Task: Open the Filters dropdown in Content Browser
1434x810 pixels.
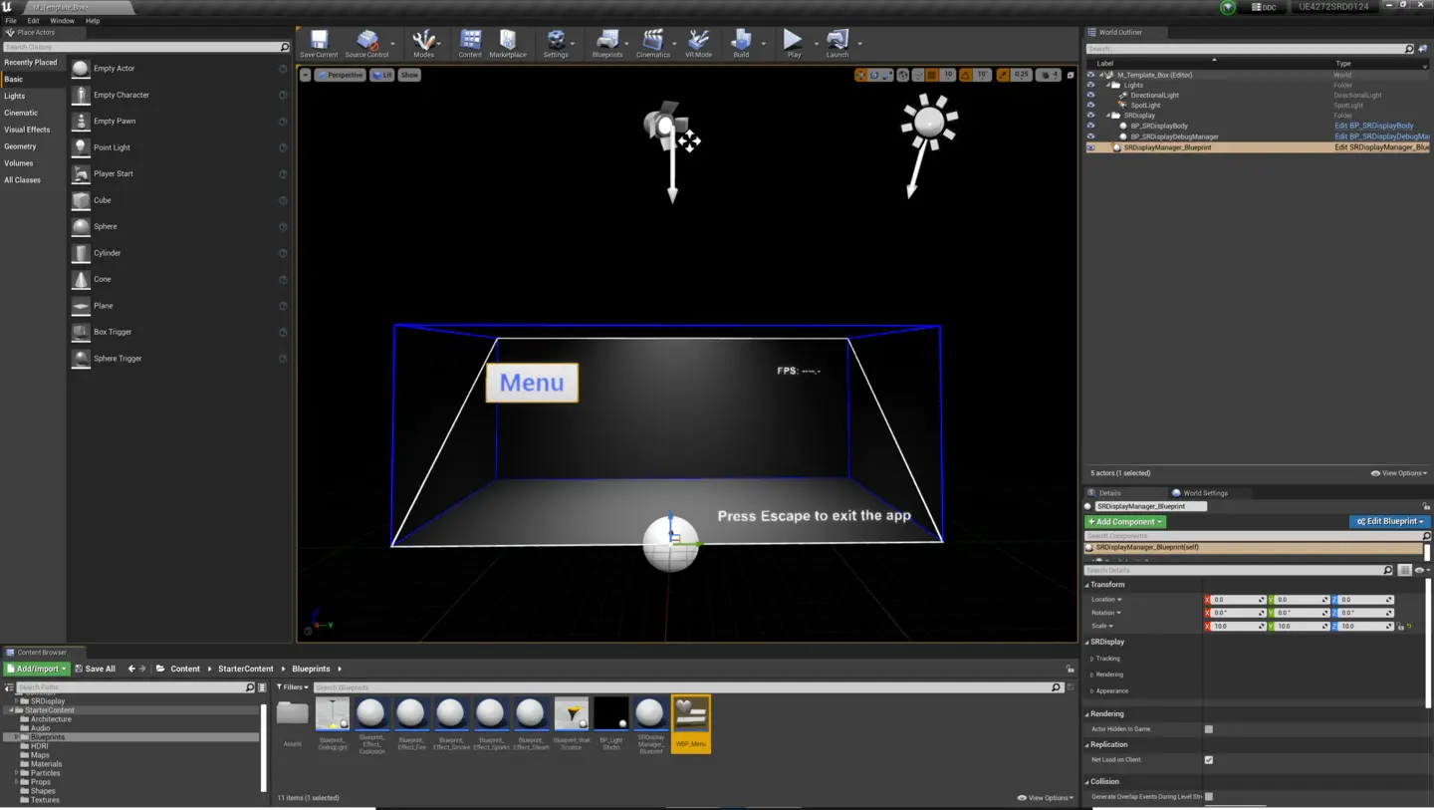Action: 289,686
